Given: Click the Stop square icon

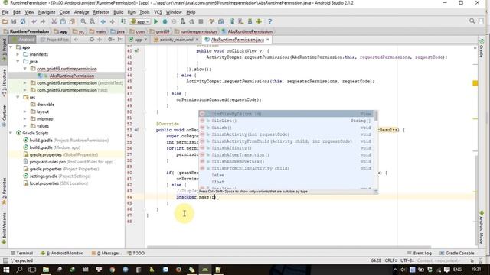Looking at the screenshot, I should pos(201,21).
